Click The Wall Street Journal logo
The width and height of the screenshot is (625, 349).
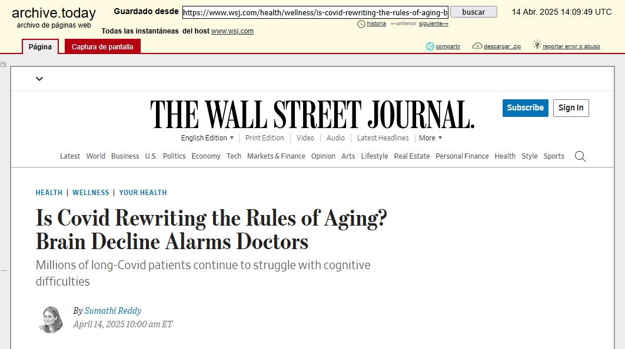312,115
